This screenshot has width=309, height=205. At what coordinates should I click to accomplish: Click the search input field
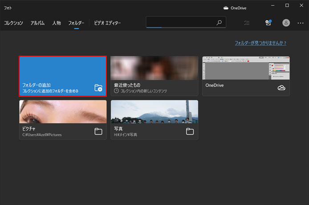pos(186,22)
